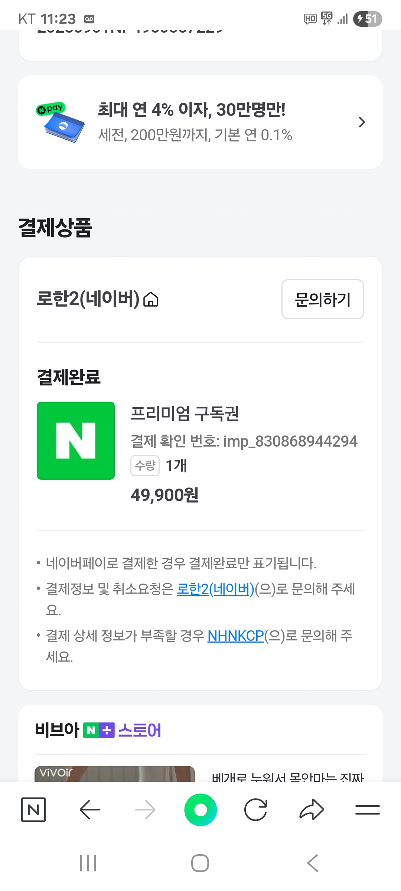Viewport: 401px width, 891px height.
Task: Tap the share arrow icon
Action: pyautogui.click(x=312, y=809)
